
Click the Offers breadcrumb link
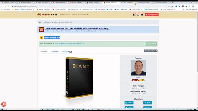coord(56,22)
